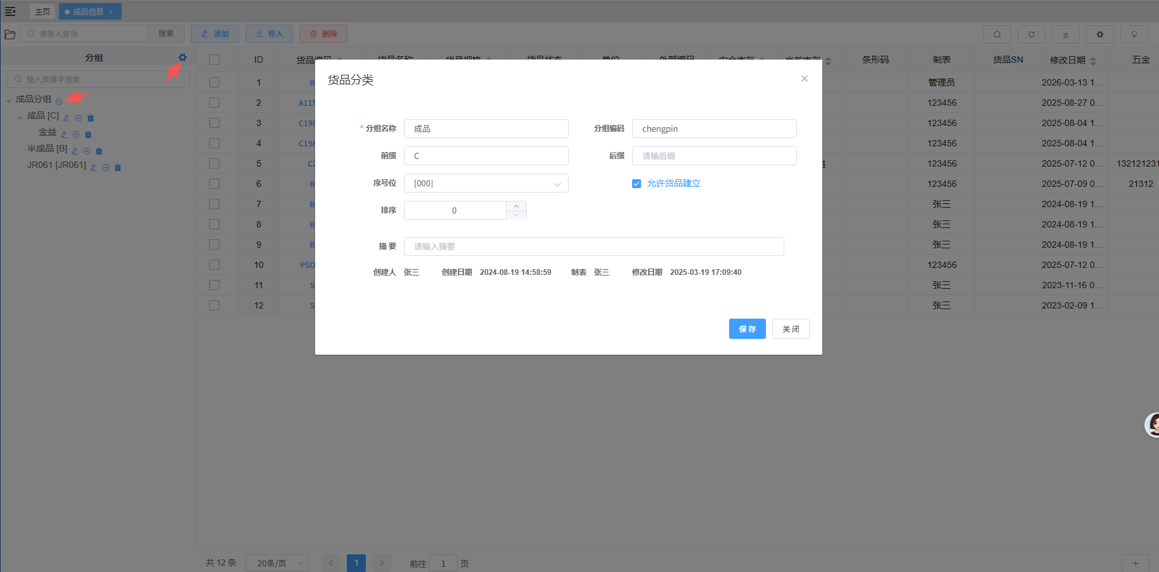Increase the 排序 value with up arrow
The image size is (1159, 572).
(x=516, y=206)
